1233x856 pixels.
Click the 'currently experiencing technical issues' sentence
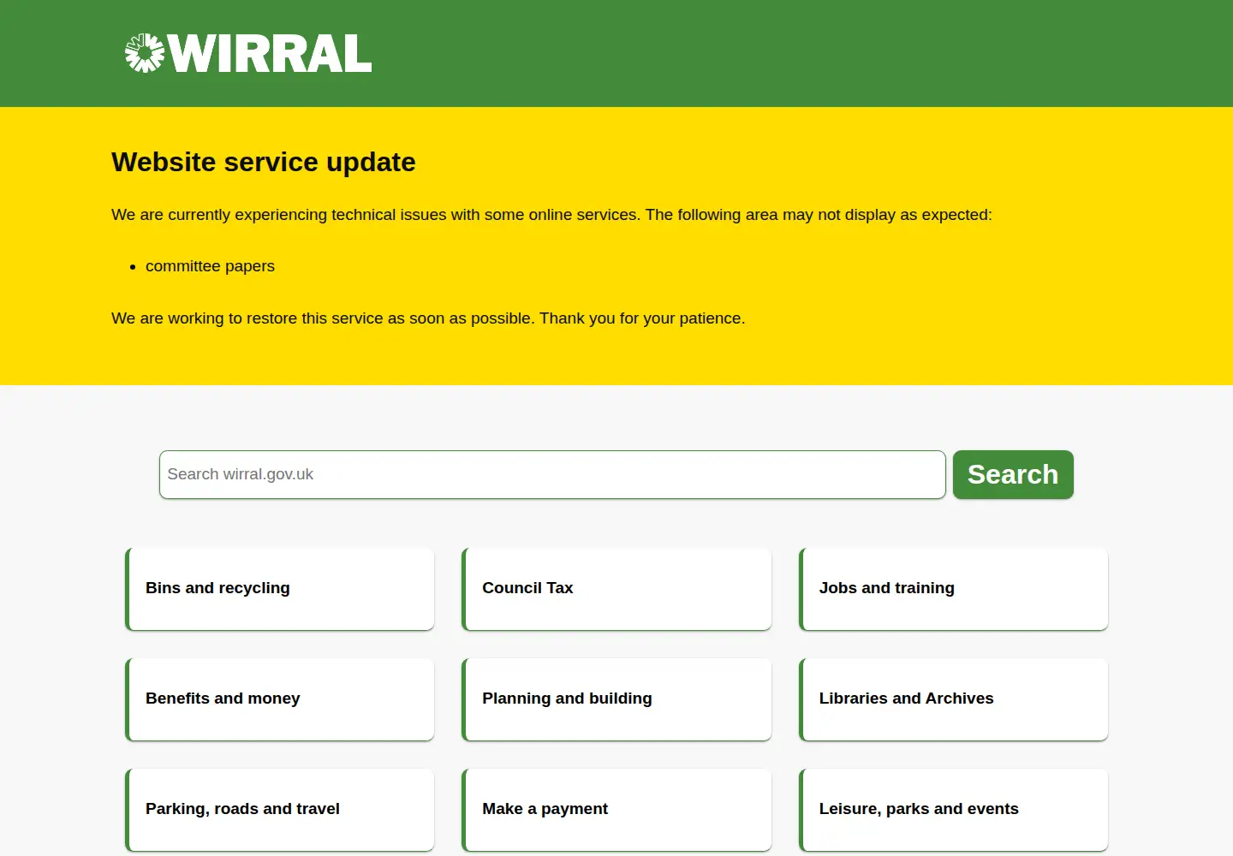click(551, 215)
